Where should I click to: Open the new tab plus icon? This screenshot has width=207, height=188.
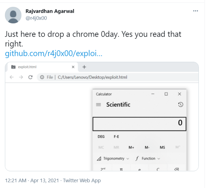pos(84,67)
